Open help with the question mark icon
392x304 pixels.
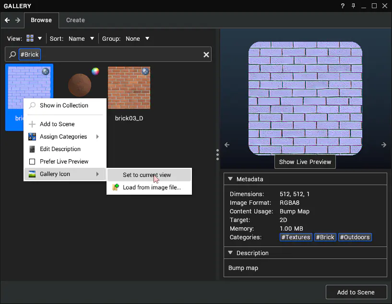click(343, 6)
